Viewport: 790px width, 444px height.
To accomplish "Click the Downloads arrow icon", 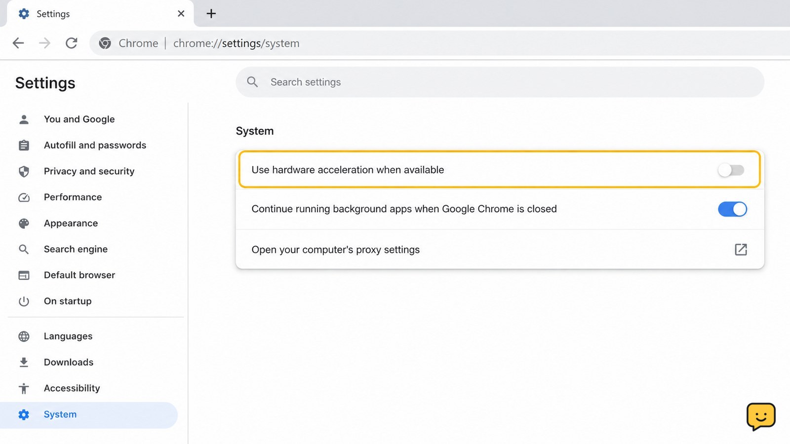I will 24,363.
